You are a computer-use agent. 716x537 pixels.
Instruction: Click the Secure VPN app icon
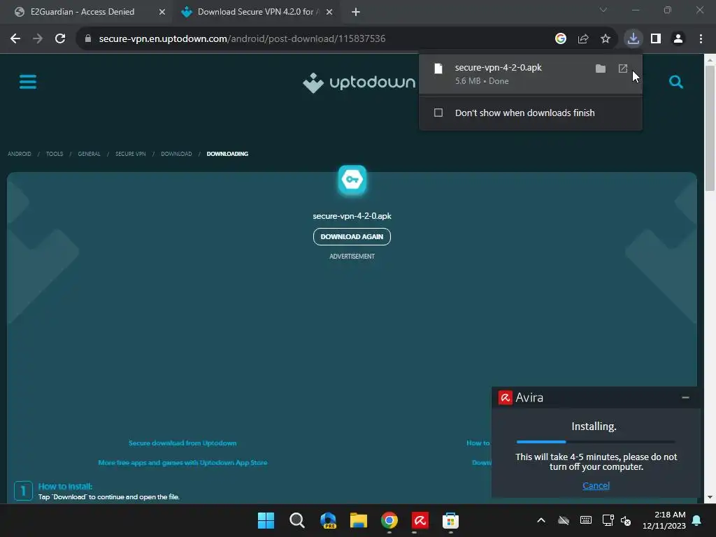(352, 180)
